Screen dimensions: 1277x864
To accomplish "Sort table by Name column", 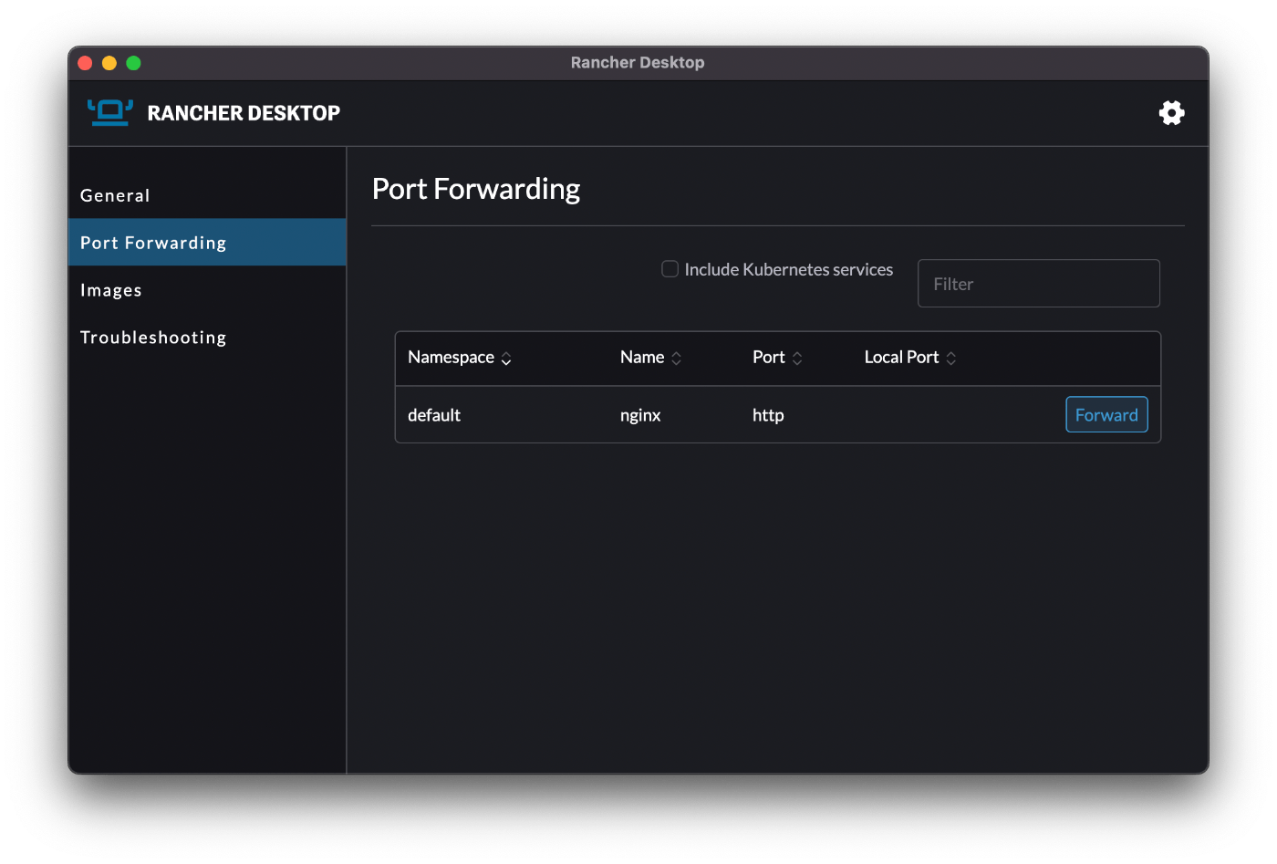I will (651, 358).
